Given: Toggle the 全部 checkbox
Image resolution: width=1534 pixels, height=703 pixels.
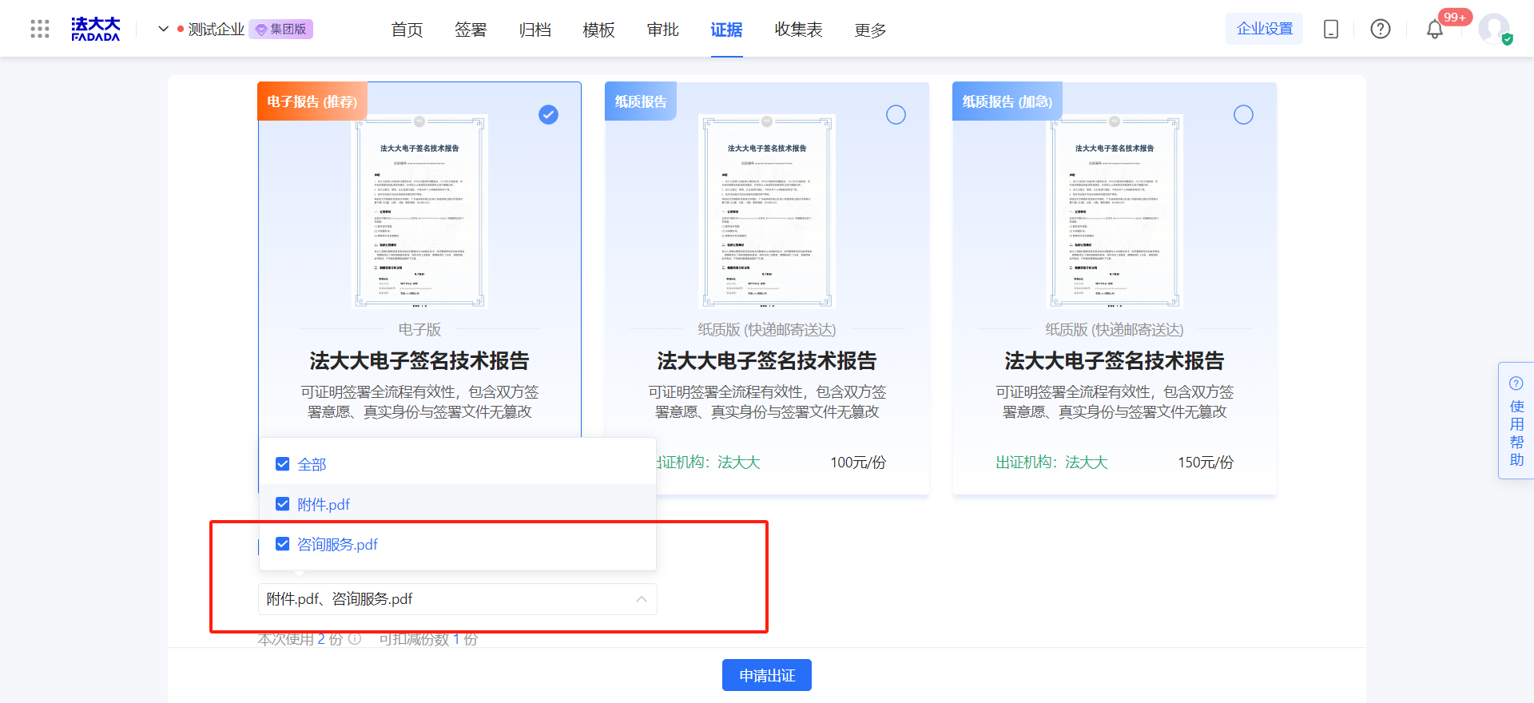Looking at the screenshot, I should point(282,464).
